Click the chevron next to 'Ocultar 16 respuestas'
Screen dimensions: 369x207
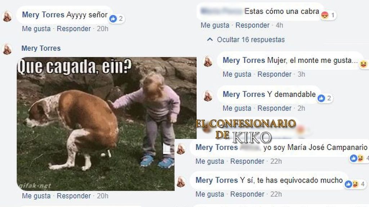(x=210, y=40)
